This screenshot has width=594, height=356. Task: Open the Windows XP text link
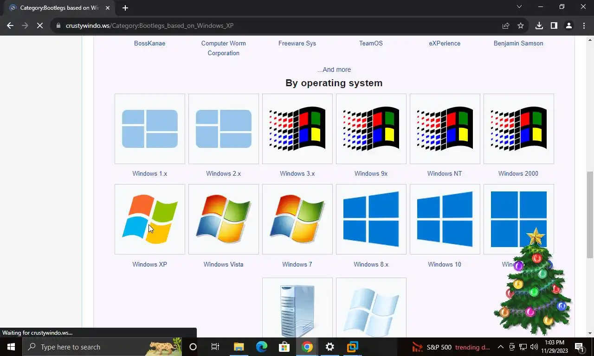(x=150, y=264)
